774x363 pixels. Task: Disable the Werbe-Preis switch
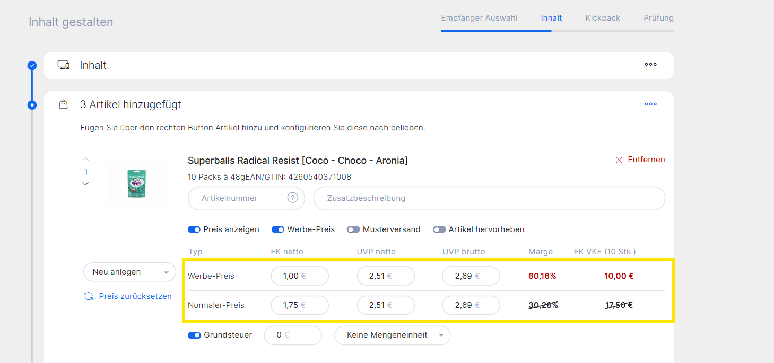click(x=278, y=229)
